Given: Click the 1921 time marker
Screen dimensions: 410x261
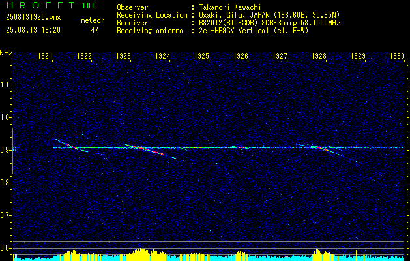Looking at the screenshot, I should point(45,56).
